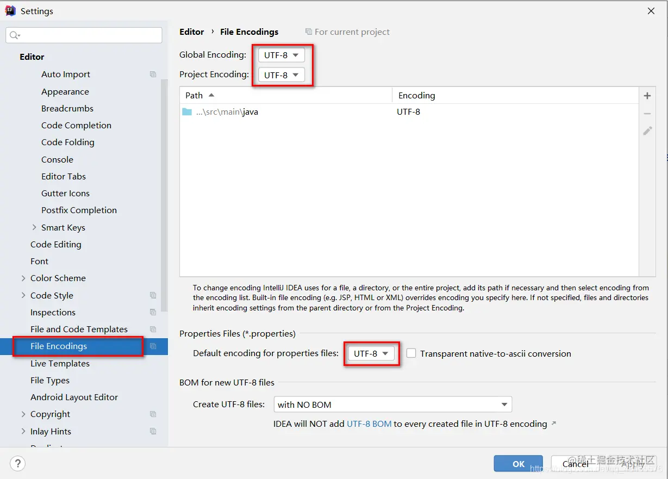This screenshot has height=479, width=668.
Task: Click project-level icon next to Code Style
Action: [153, 295]
